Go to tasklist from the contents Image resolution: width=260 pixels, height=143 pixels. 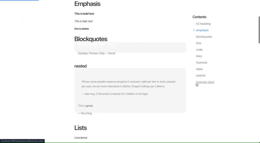click(x=200, y=76)
